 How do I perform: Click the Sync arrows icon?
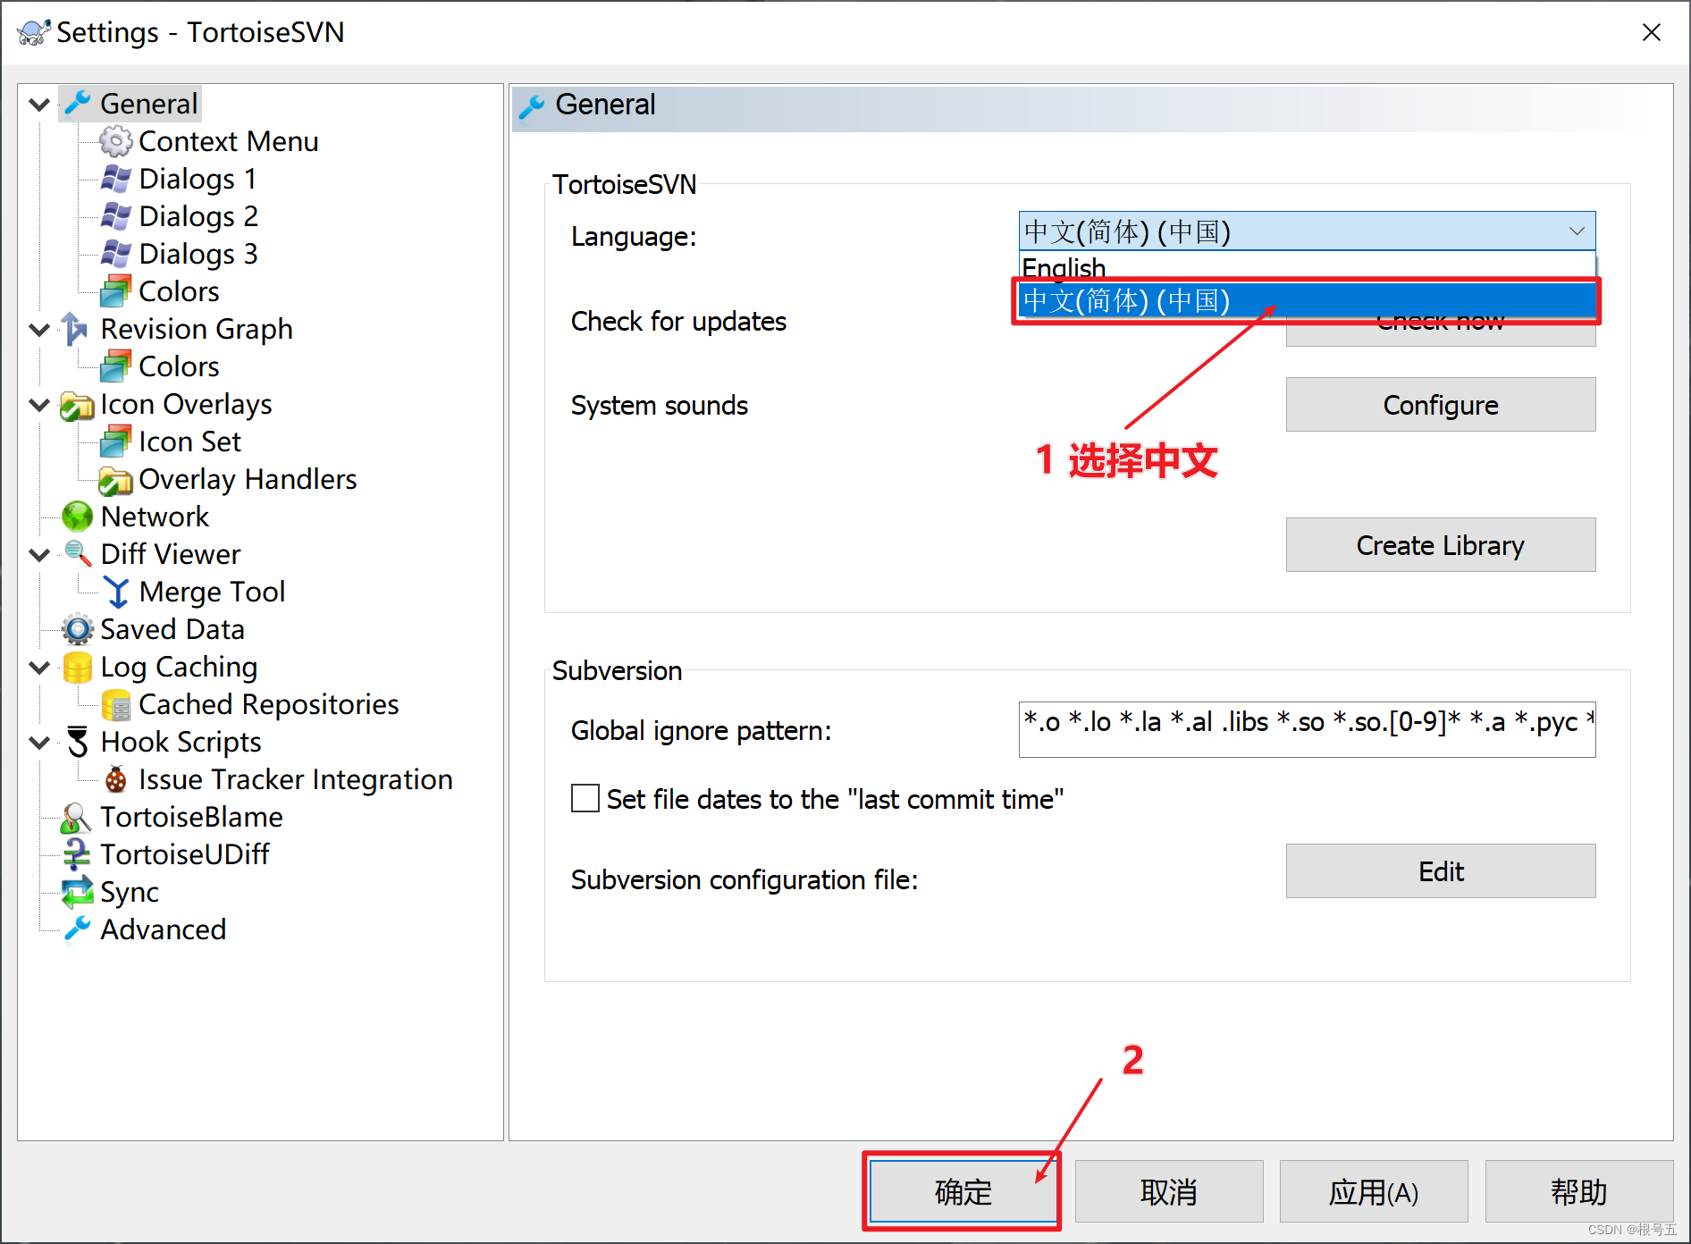coord(78,892)
